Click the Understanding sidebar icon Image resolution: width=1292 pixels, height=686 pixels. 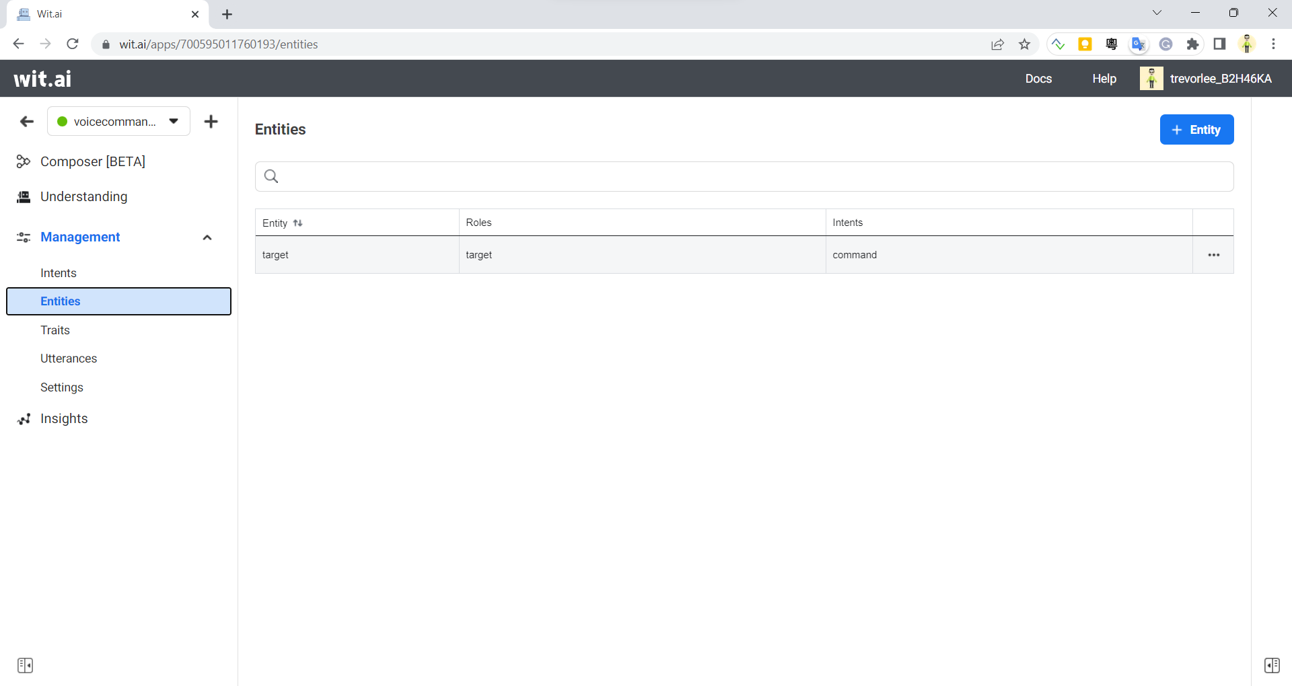tap(23, 196)
